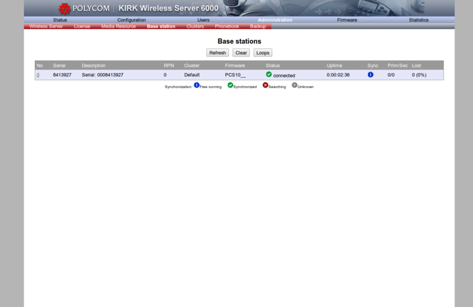Image resolution: width=473 pixels, height=307 pixels.
Task: Open the Firmware menu
Action: click(x=347, y=20)
